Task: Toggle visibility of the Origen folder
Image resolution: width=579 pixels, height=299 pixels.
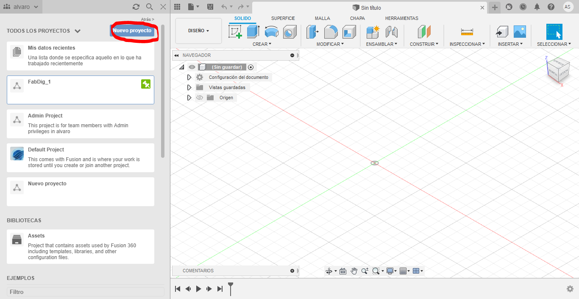Action: coord(199,97)
